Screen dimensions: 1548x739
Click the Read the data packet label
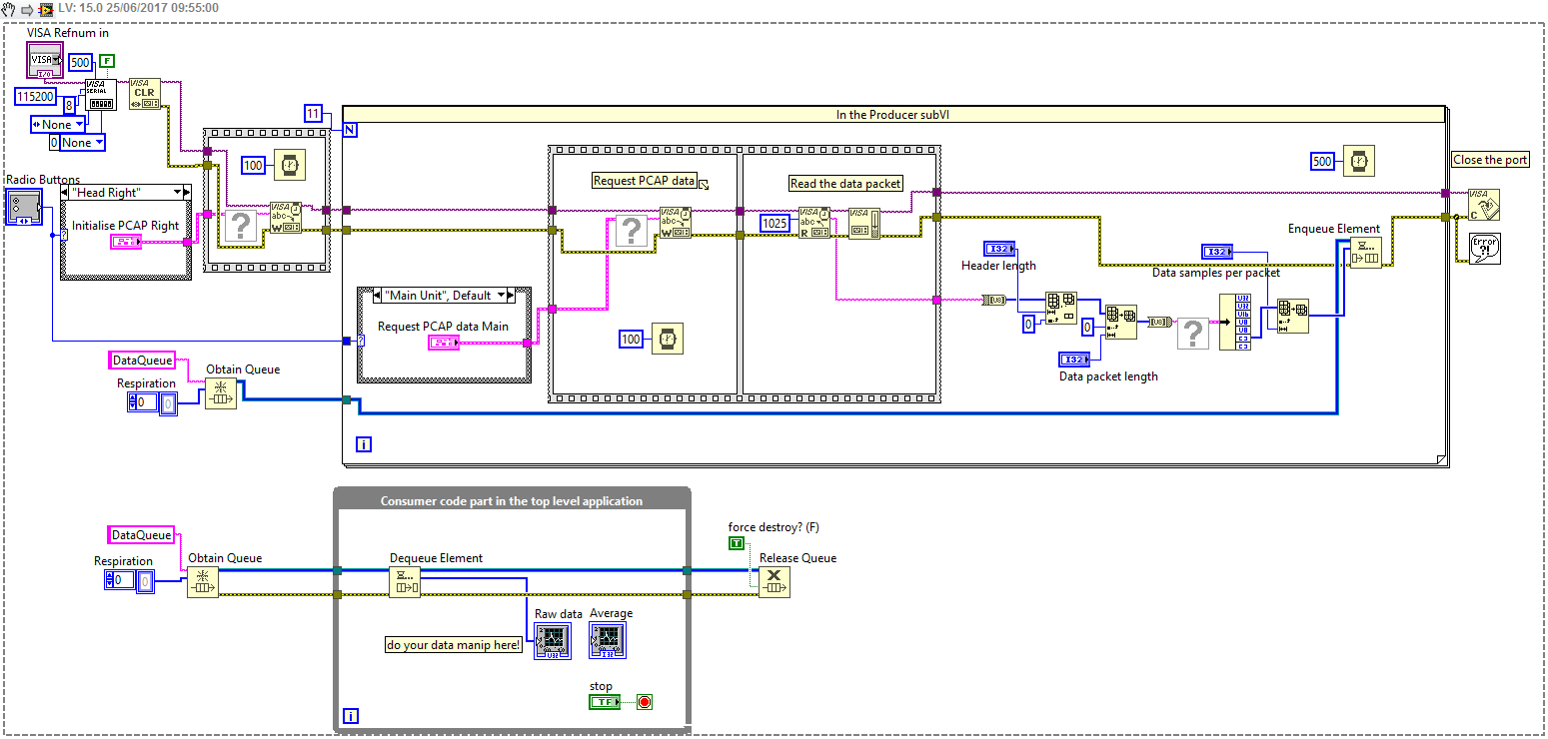pos(845,184)
